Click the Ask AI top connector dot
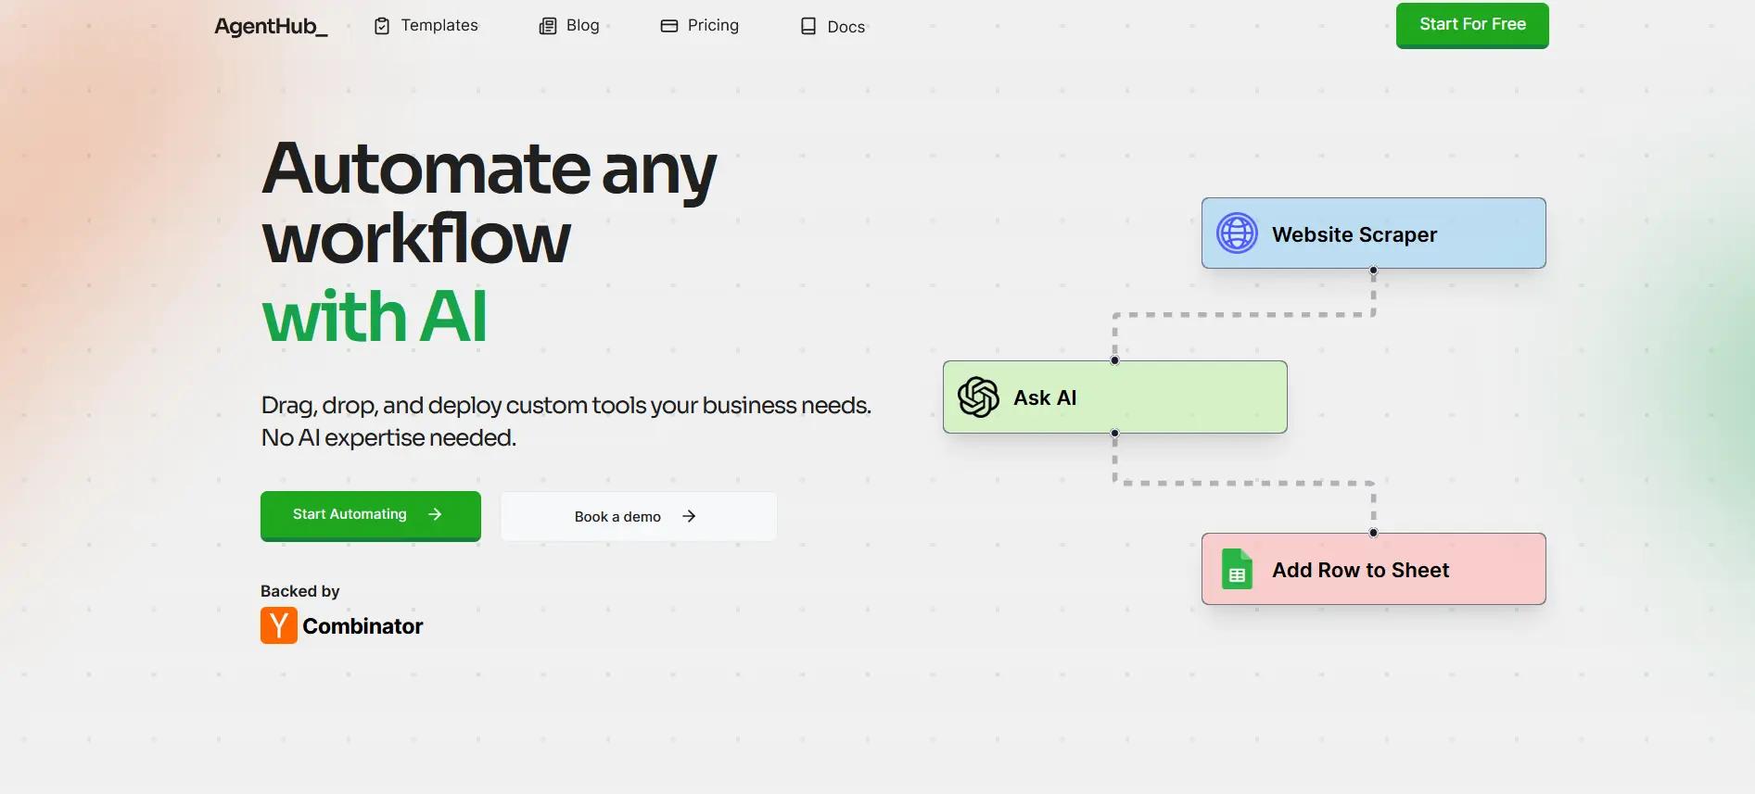This screenshot has height=794, width=1755. tap(1114, 360)
